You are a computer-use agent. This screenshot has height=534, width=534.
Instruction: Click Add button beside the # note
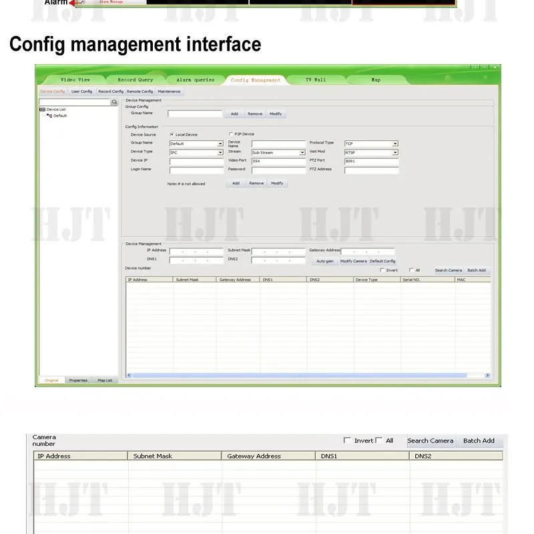pos(236,183)
